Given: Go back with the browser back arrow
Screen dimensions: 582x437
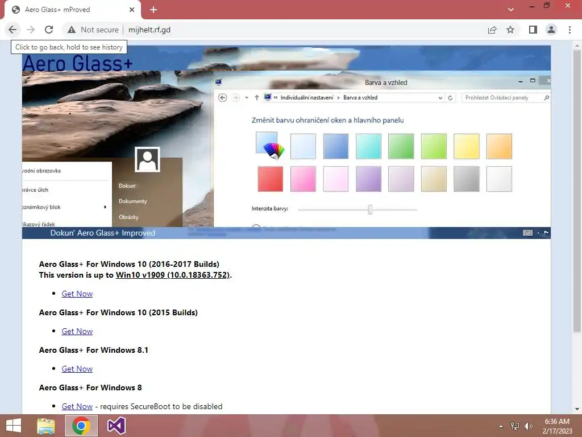Looking at the screenshot, I should 13,30.
